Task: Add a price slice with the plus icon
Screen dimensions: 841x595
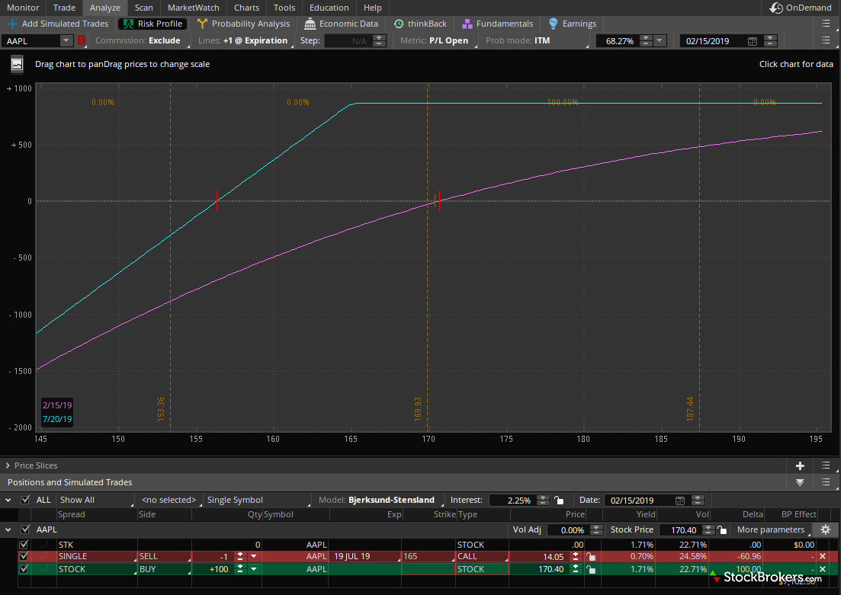Action: point(800,465)
